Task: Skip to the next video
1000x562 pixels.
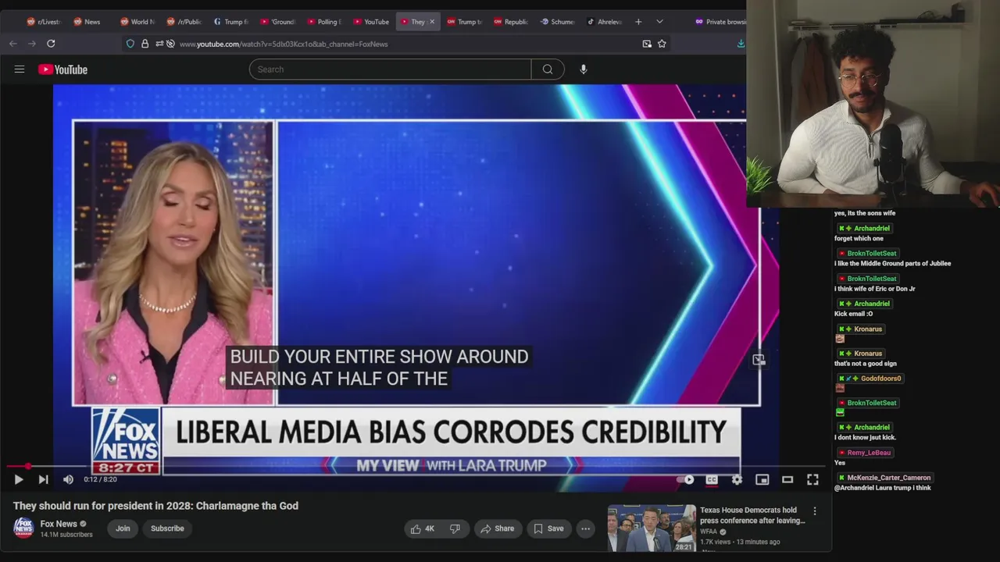Action: tap(43, 479)
